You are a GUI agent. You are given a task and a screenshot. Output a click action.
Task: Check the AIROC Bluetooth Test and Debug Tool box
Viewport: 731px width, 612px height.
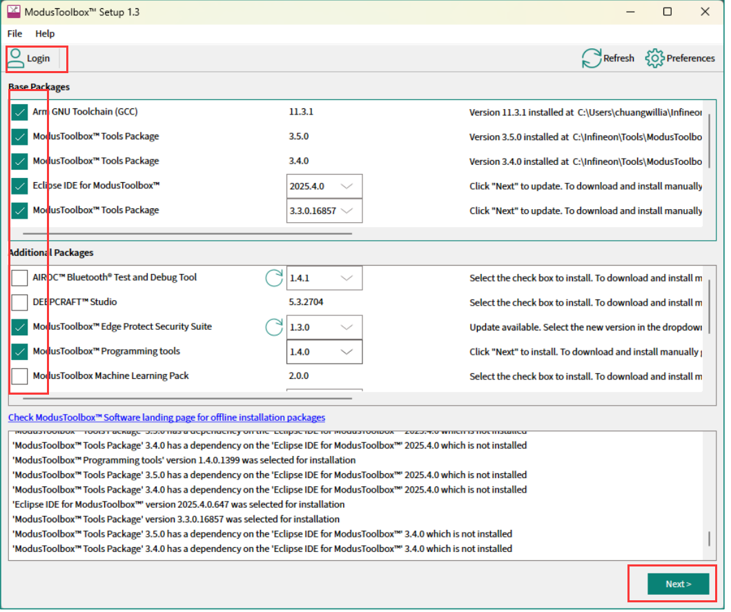[x=19, y=279]
